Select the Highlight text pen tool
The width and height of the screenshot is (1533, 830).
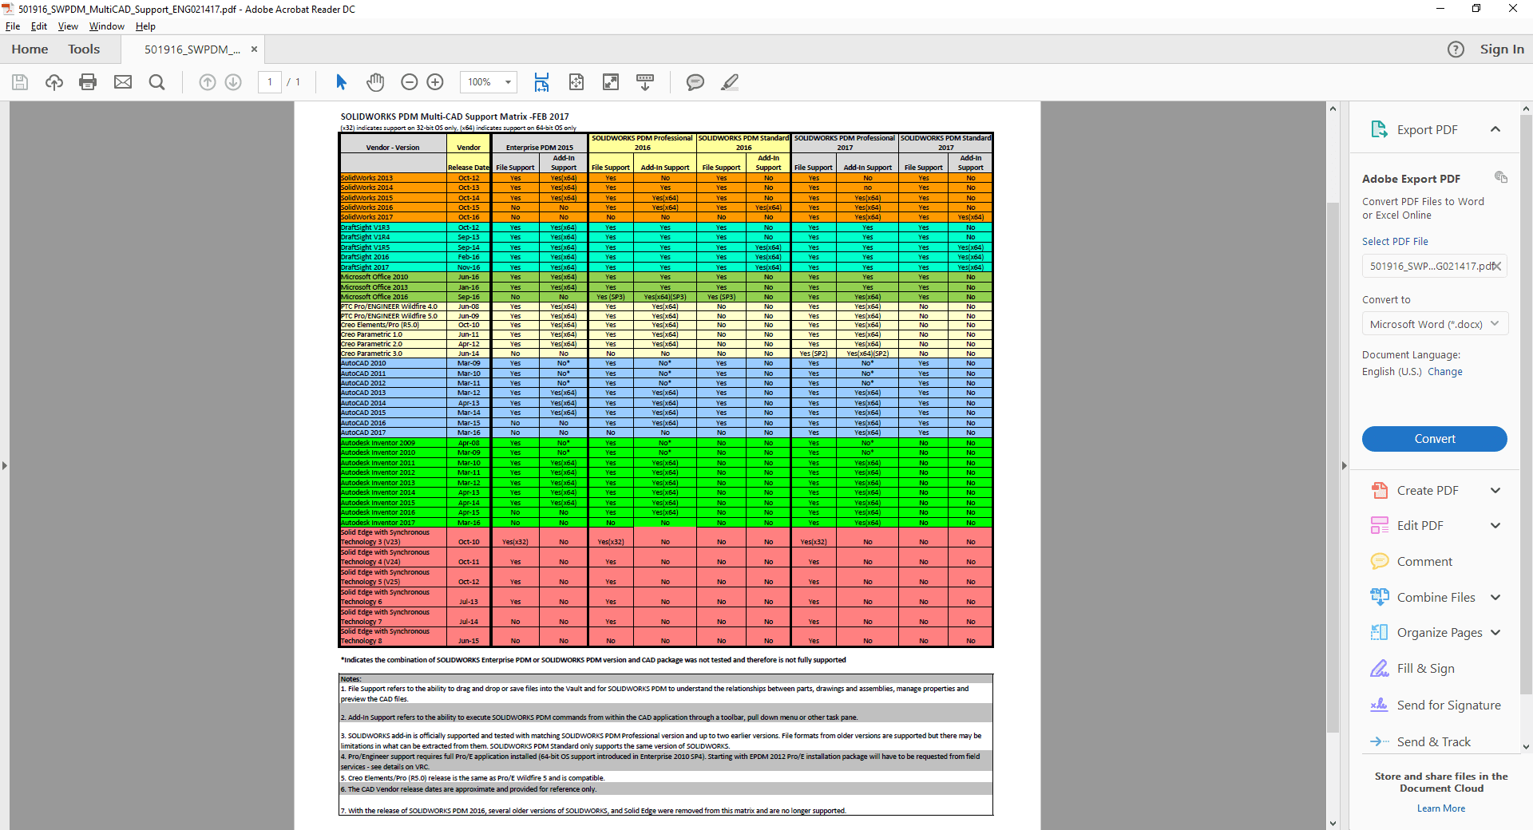730,82
